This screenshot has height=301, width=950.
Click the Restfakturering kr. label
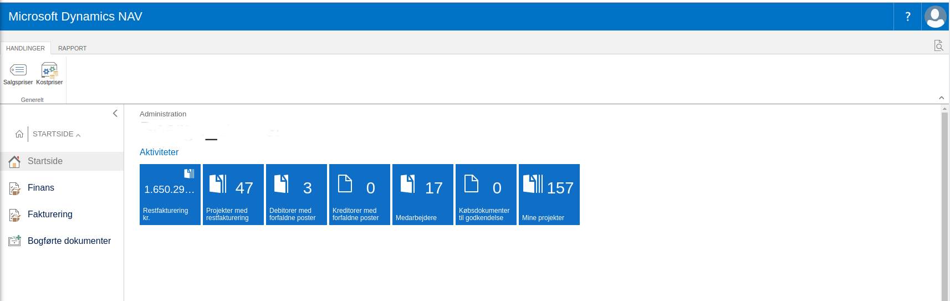coord(166,214)
